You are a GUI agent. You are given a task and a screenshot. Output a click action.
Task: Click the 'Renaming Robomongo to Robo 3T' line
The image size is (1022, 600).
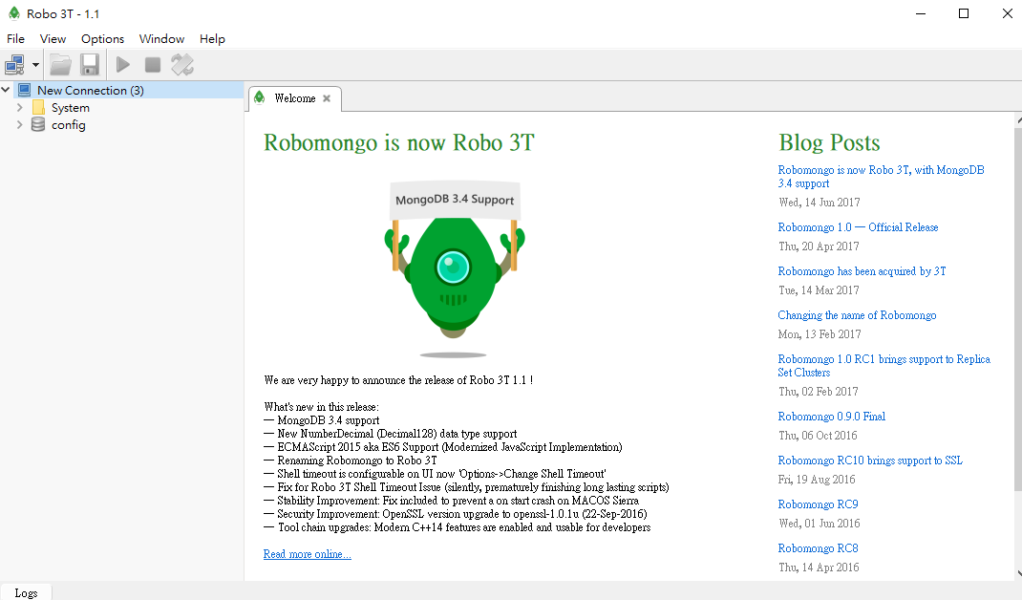350,460
